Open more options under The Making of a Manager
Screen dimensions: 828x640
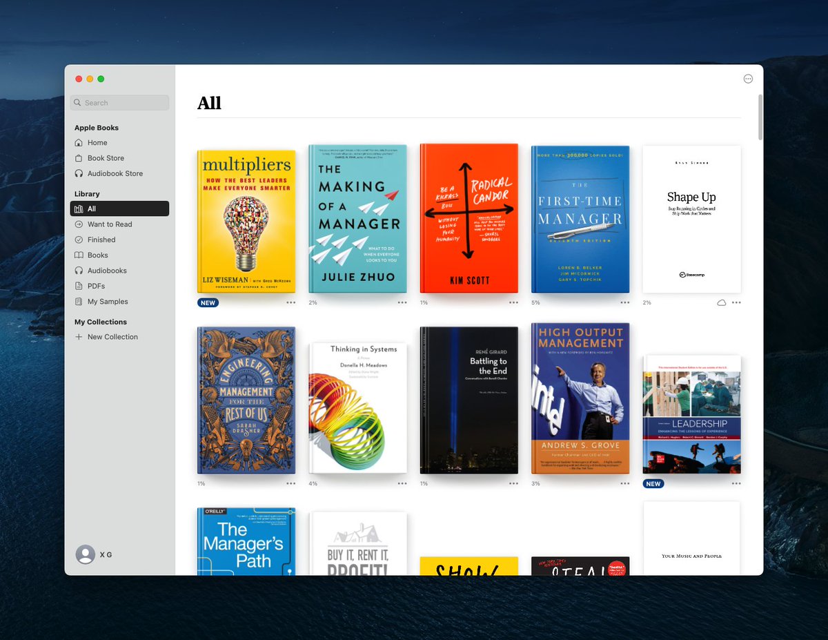pyautogui.click(x=402, y=302)
